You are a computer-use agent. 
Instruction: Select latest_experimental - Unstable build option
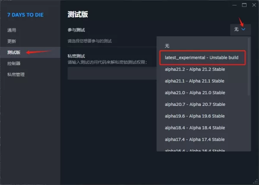point(202,57)
